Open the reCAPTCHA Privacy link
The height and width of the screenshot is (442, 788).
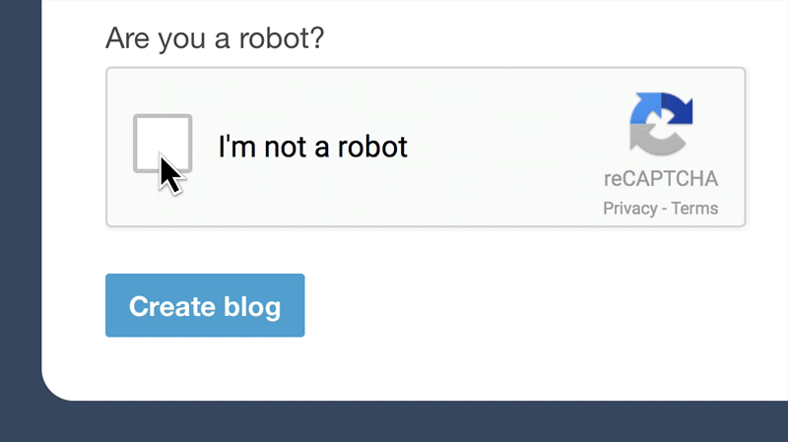tap(629, 209)
